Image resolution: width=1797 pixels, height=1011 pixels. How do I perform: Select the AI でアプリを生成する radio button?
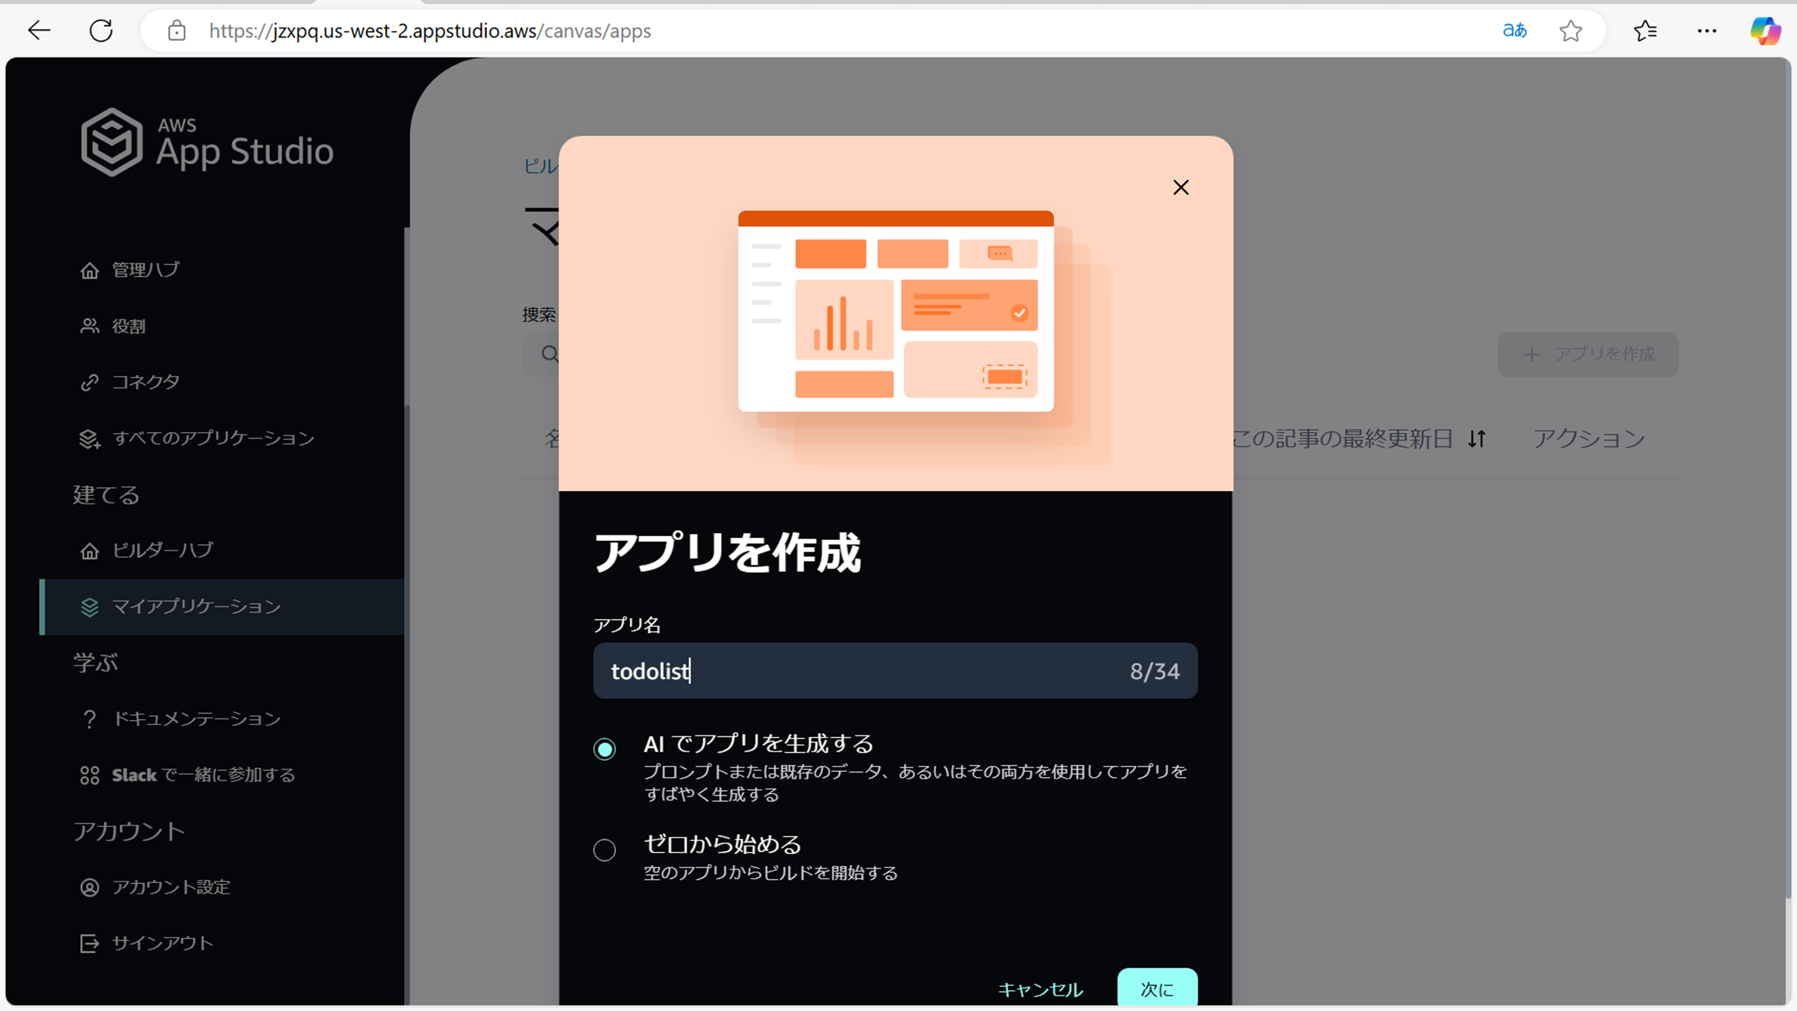click(604, 749)
